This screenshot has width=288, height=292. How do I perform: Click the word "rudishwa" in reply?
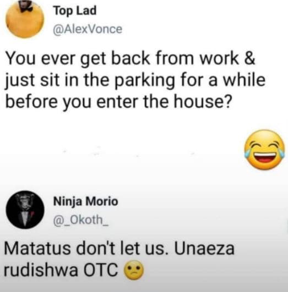coord(41,270)
